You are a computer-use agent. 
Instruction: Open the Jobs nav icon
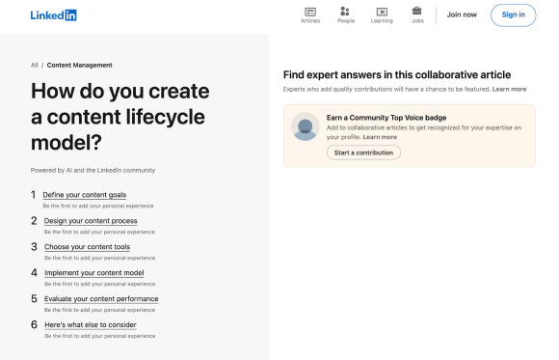[417, 15]
